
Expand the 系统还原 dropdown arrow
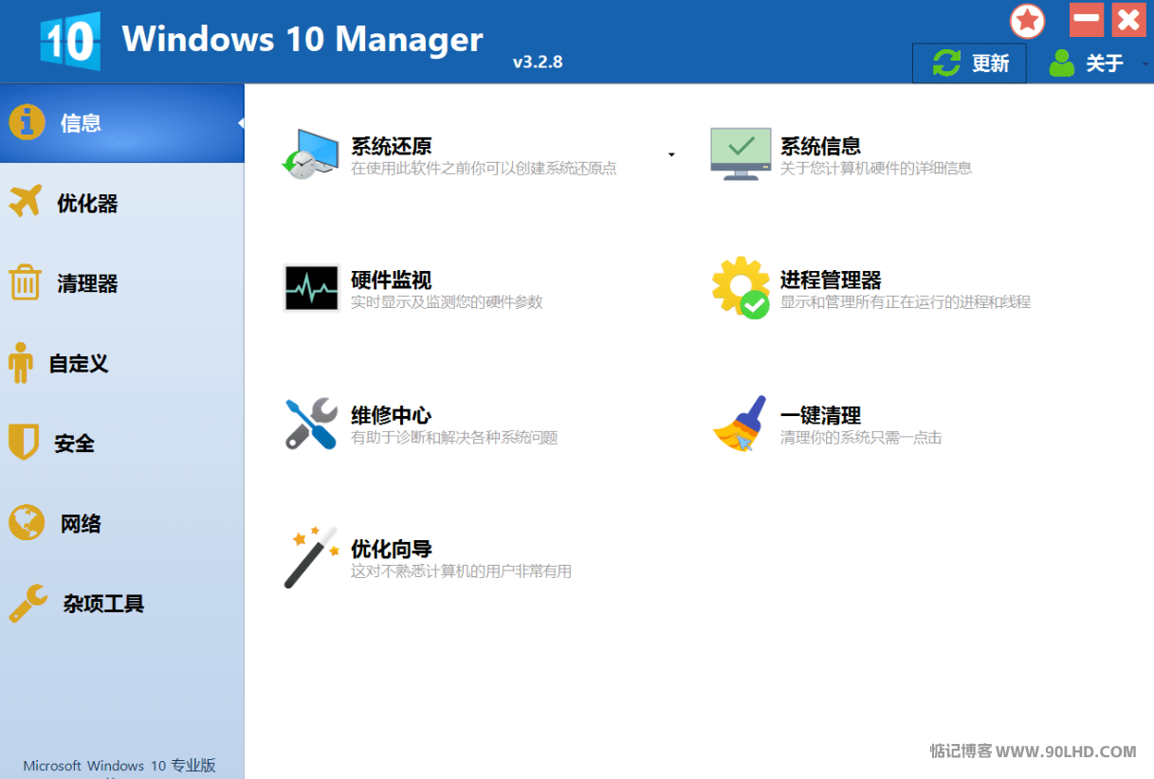click(x=671, y=154)
